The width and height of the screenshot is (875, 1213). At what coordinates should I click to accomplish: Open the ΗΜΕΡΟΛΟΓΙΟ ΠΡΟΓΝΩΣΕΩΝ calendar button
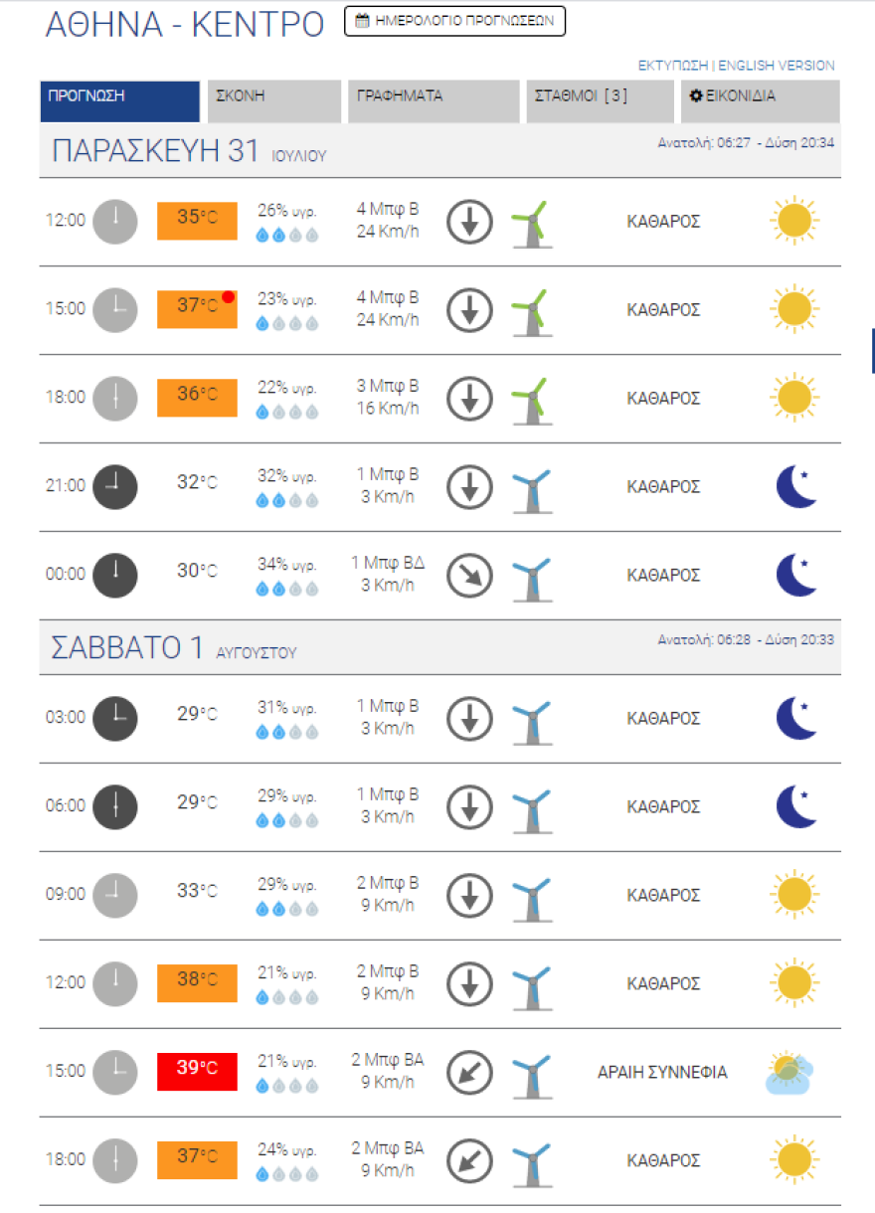click(x=454, y=21)
